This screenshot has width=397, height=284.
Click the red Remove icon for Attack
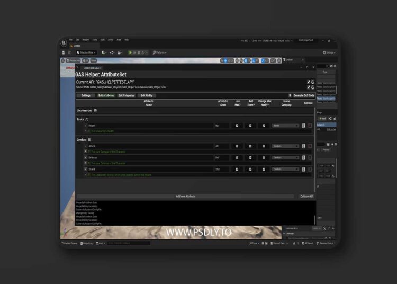point(310,146)
